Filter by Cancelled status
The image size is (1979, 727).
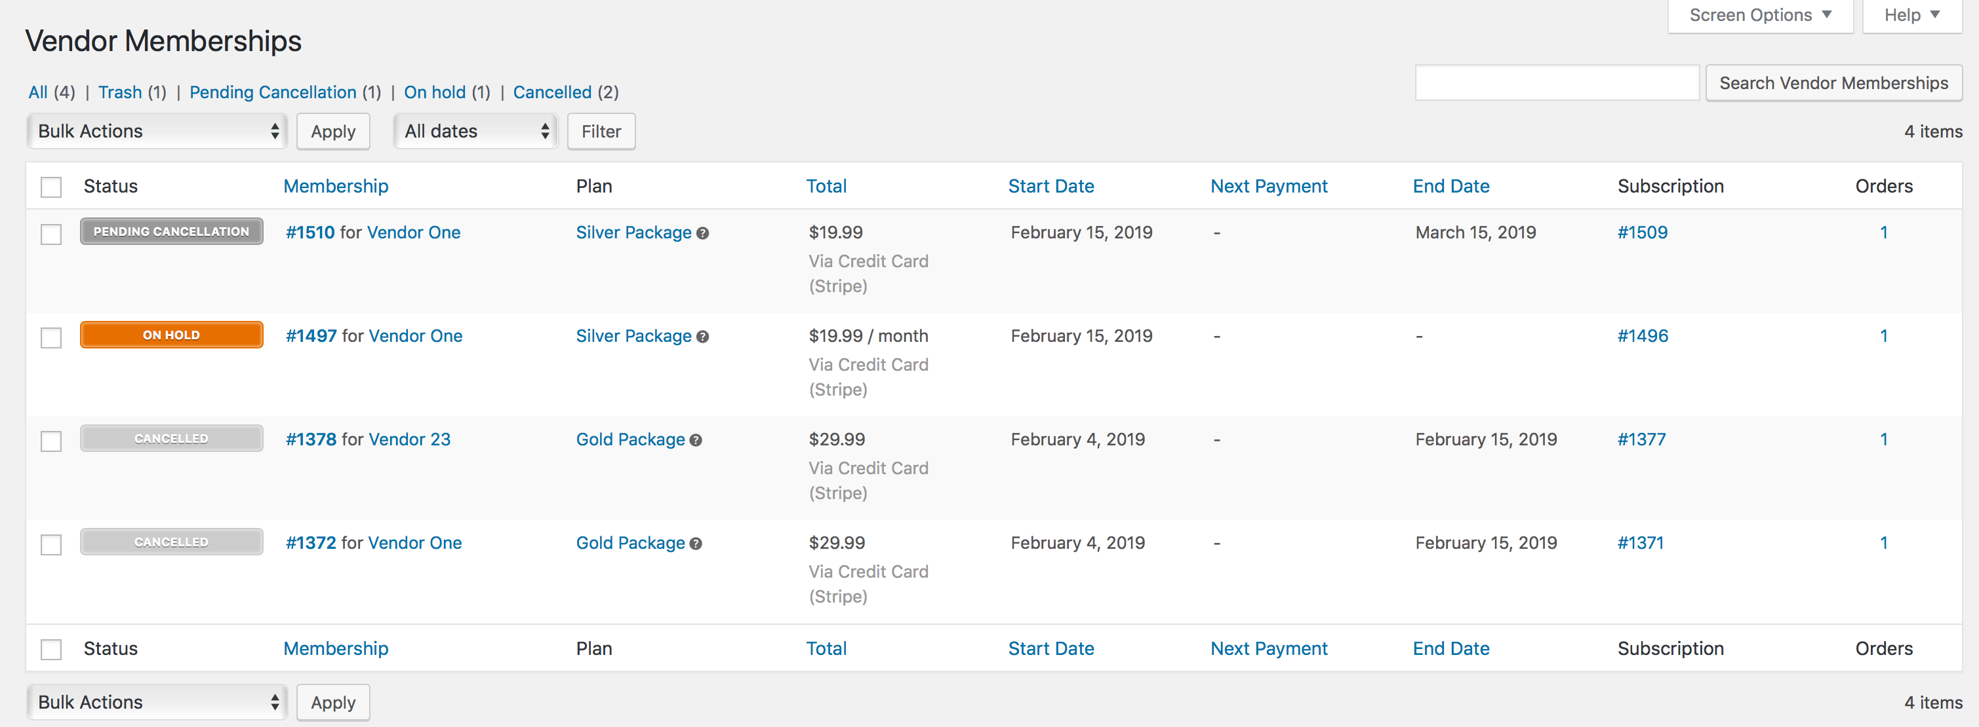point(552,92)
